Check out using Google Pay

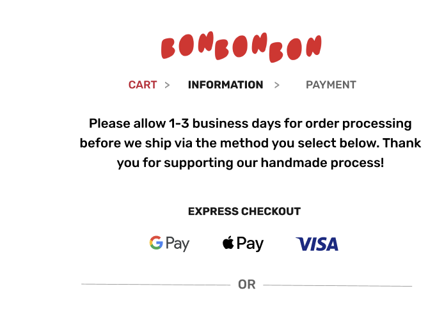[170, 243]
